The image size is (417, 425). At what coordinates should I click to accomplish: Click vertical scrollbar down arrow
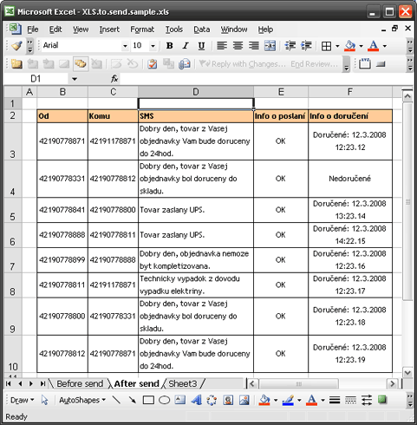(407, 373)
